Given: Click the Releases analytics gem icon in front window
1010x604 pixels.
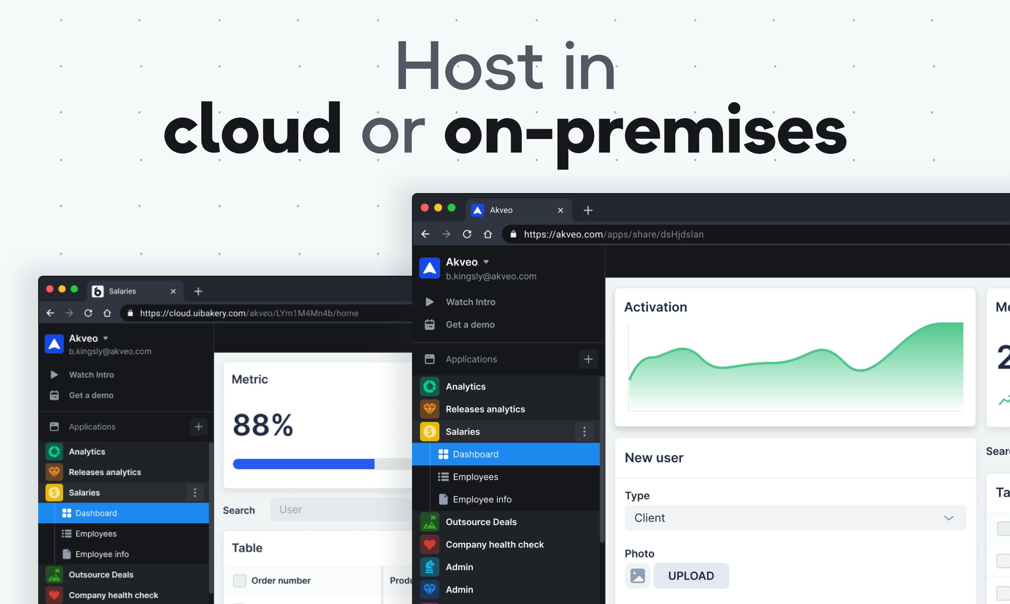Looking at the screenshot, I should tap(430, 409).
